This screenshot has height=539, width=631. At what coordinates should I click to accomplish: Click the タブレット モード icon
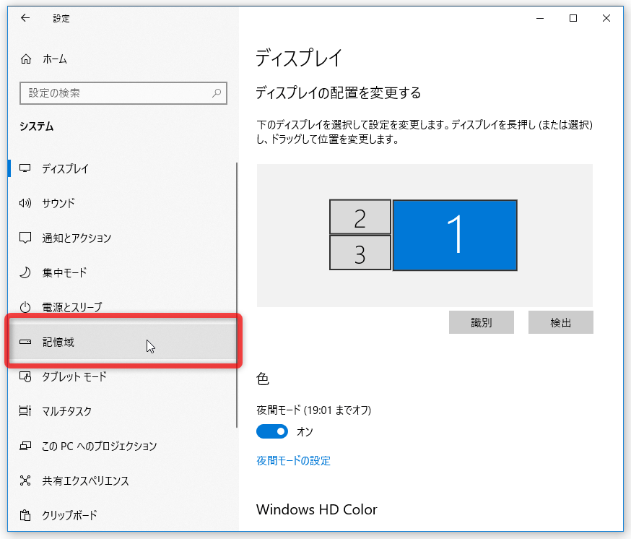(x=25, y=376)
